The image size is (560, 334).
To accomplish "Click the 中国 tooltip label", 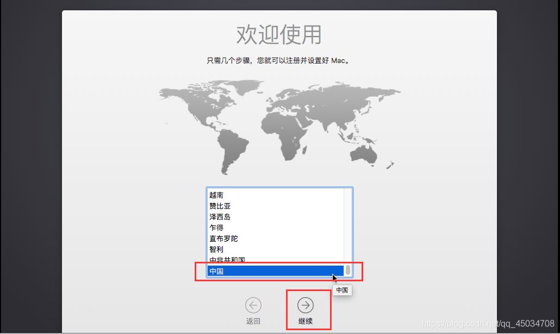I will point(342,290).
